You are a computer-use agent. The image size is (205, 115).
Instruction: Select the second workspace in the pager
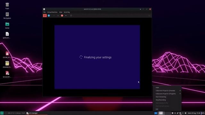click(161, 113)
